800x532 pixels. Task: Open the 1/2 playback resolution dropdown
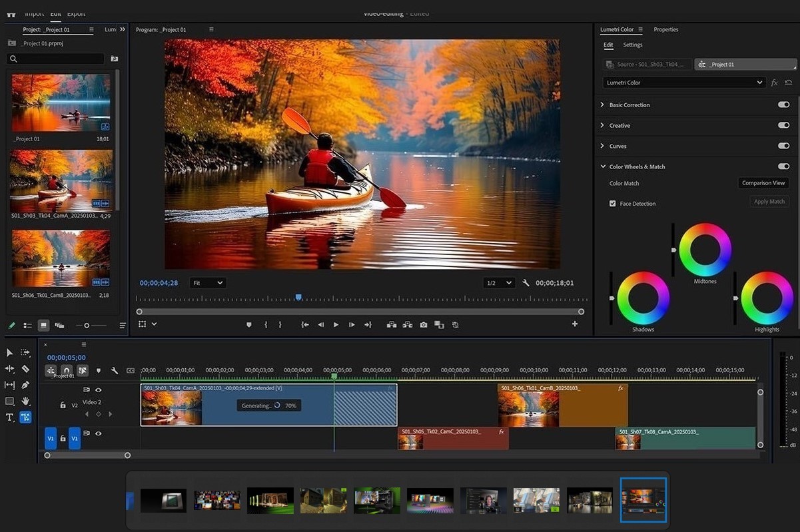499,283
